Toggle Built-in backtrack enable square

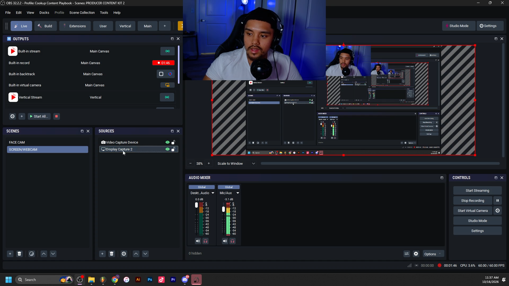click(161, 74)
